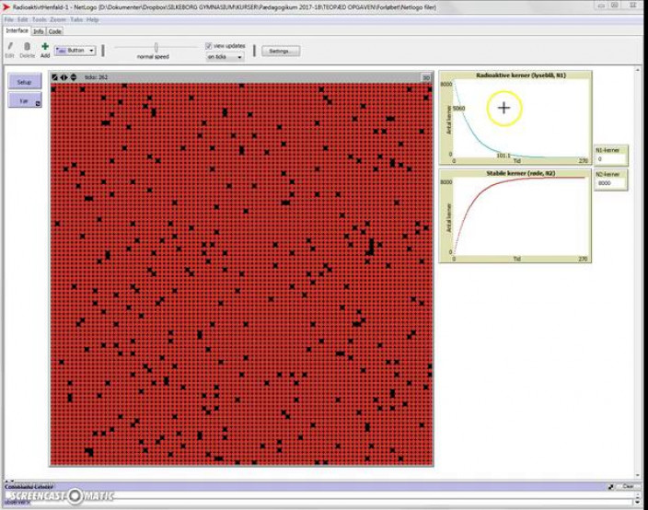Click the Stabile kerner plot

(515, 215)
